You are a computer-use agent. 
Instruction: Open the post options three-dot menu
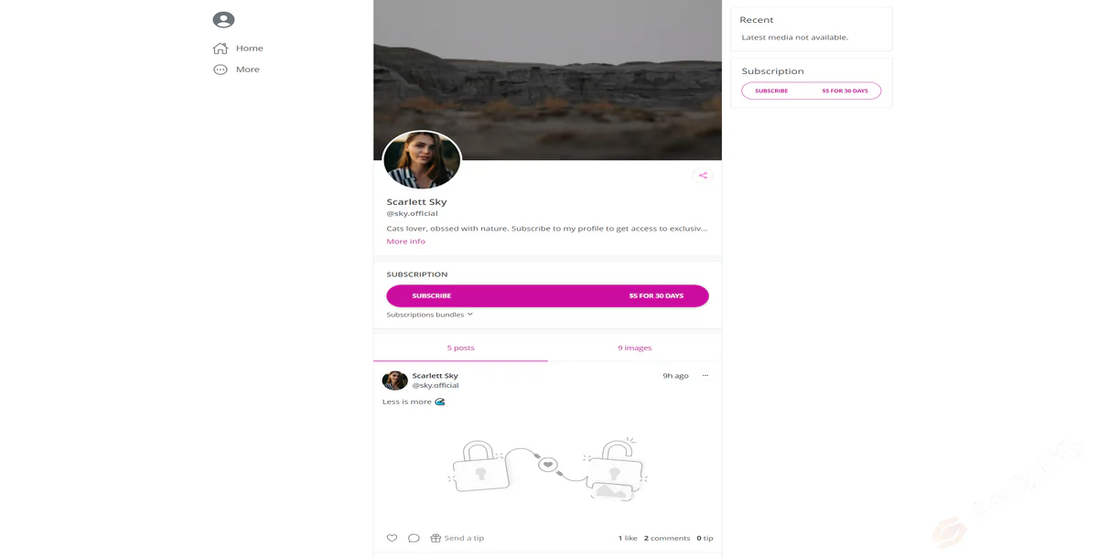coord(705,376)
